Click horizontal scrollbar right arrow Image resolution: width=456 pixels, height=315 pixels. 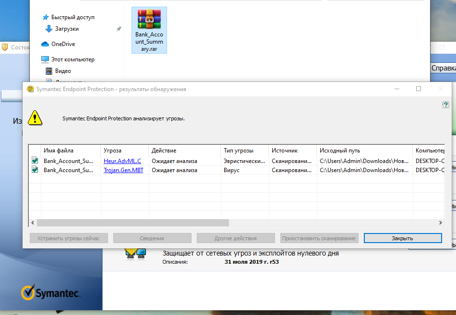pyautogui.click(x=440, y=222)
